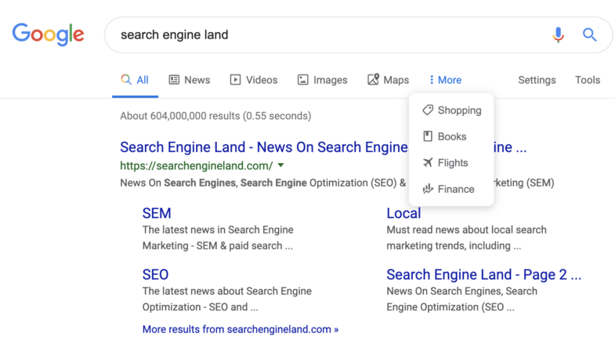Open search Tools
Screen dimensions: 615x348
coord(588,80)
